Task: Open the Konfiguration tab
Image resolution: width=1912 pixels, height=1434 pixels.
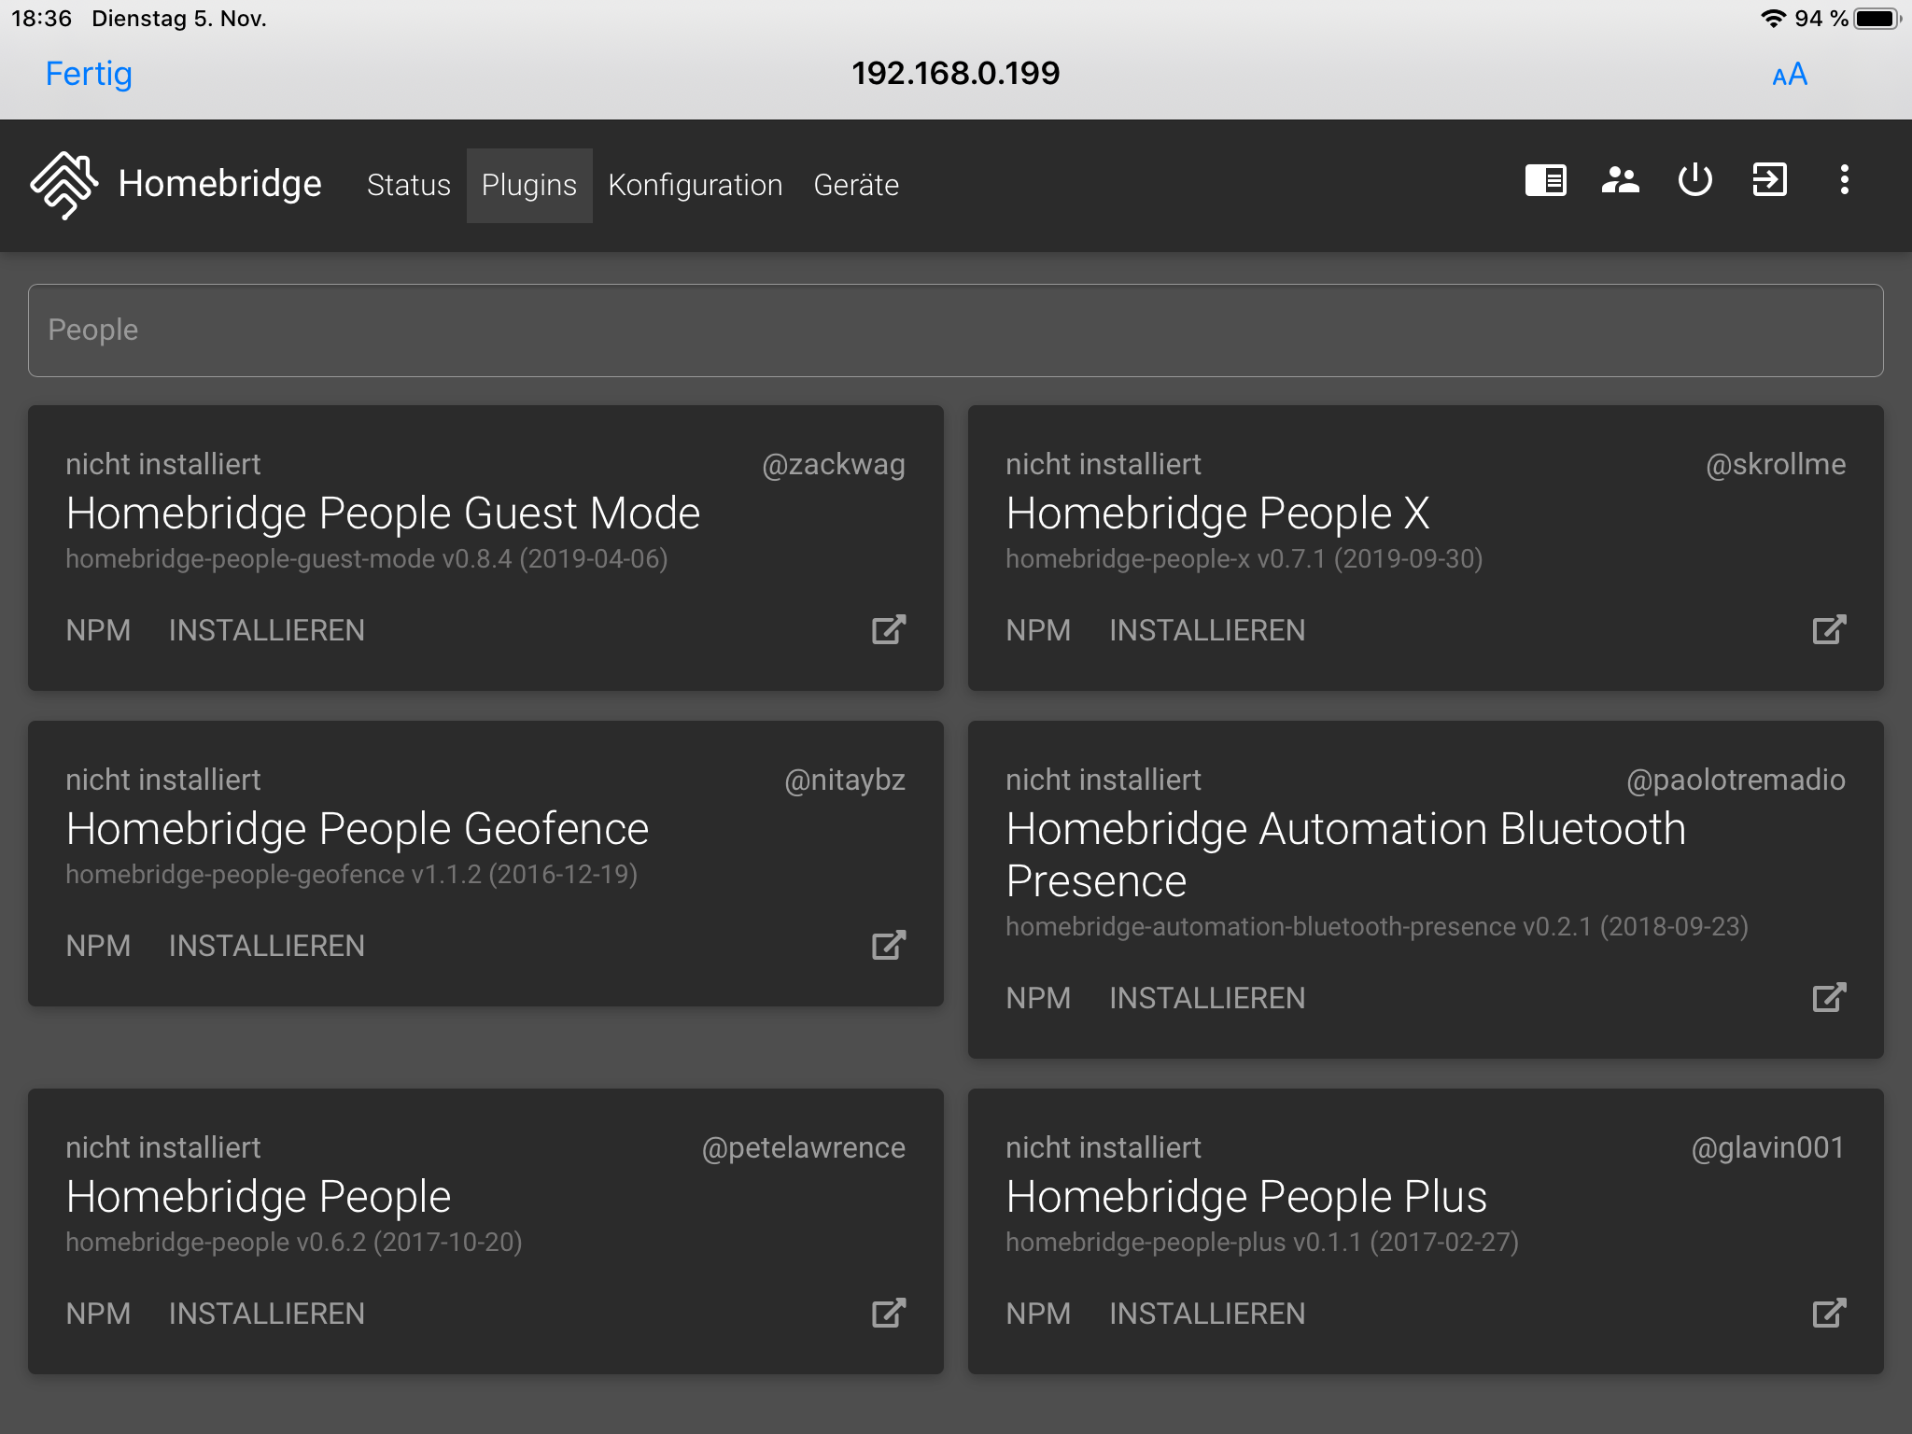Action: click(x=695, y=185)
